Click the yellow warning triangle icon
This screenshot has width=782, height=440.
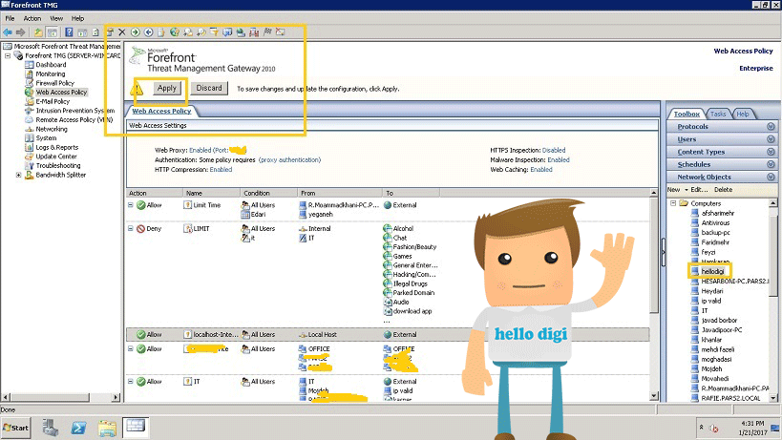[137, 89]
